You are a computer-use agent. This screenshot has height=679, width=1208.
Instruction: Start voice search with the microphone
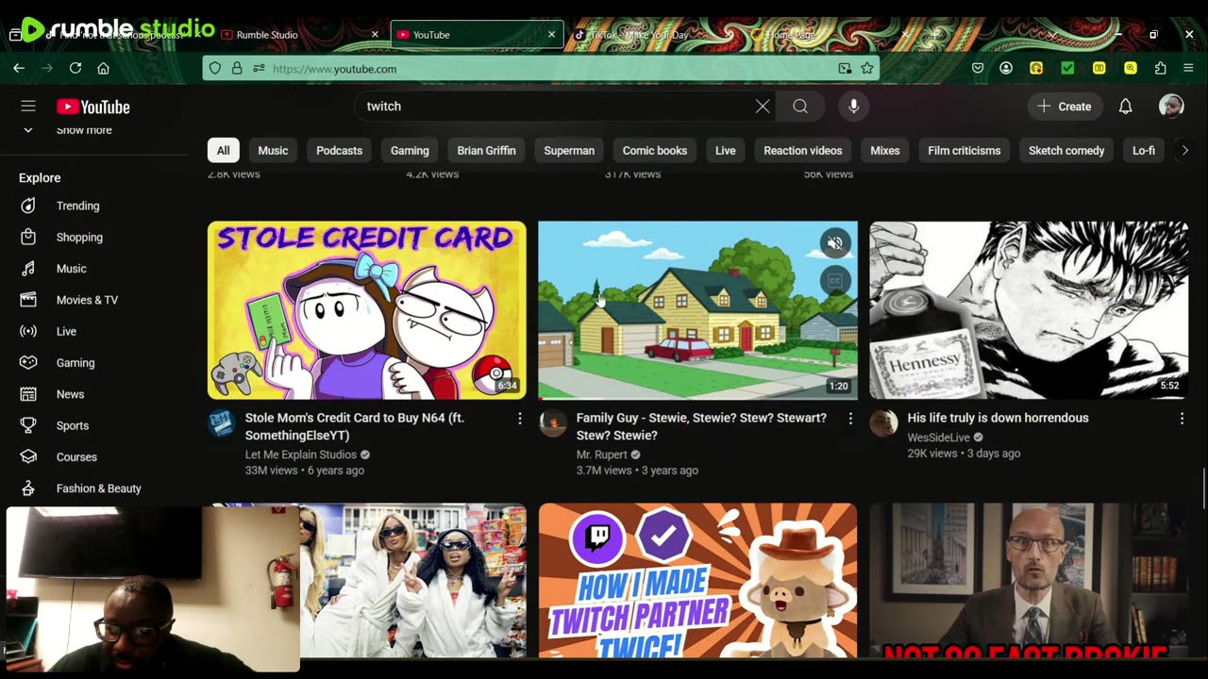coord(853,107)
